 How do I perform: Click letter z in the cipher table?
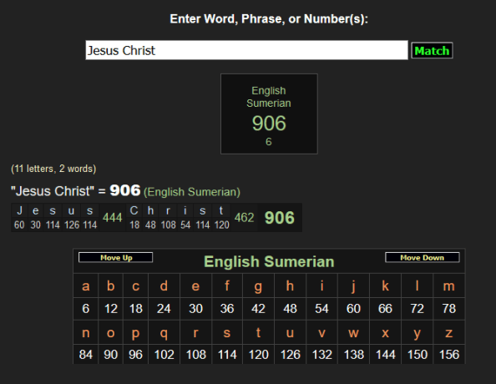coord(449,333)
